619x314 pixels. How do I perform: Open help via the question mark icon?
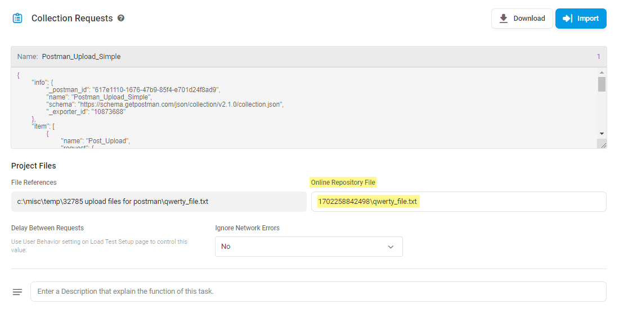[121, 18]
